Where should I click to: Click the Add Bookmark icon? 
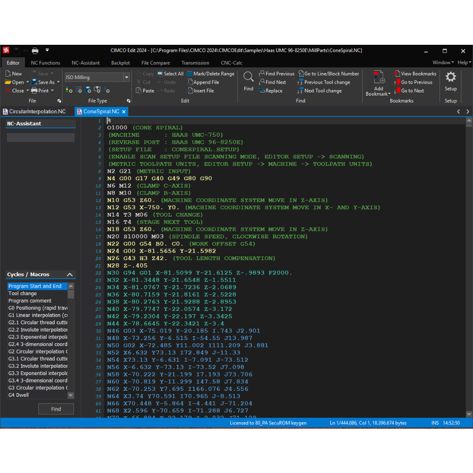click(x=379, y=77)
